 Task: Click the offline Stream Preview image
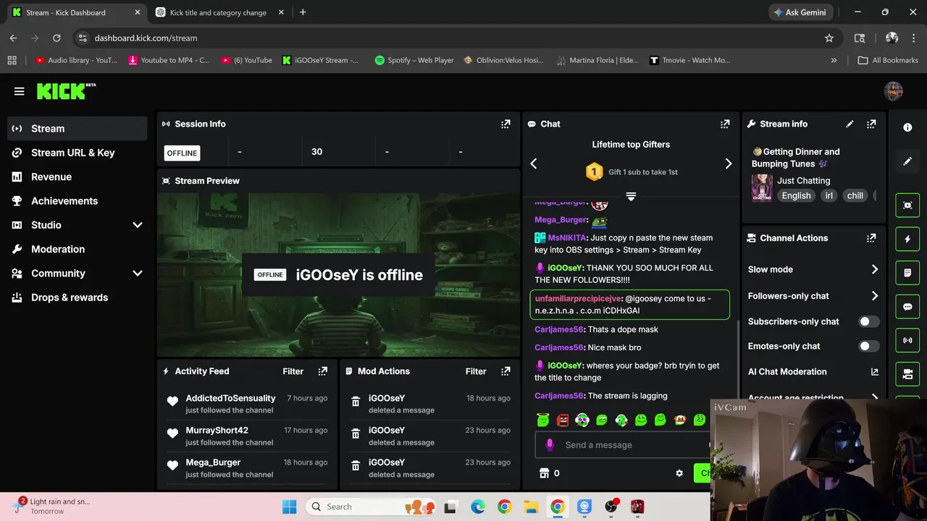click(x=338, y=275)
